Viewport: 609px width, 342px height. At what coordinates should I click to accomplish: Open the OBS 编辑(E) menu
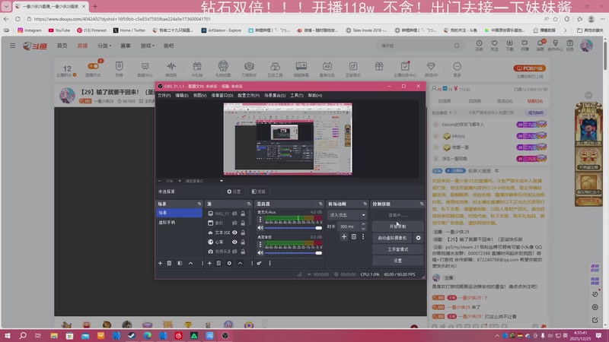[x=182, y=96]
